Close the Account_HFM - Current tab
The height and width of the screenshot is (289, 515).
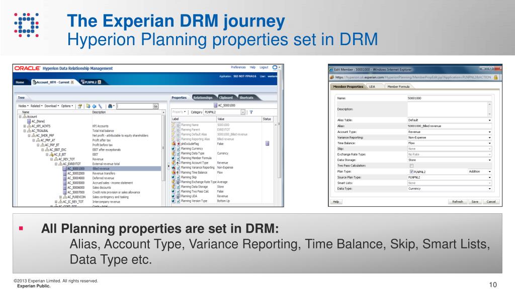[x=72, y=82]
